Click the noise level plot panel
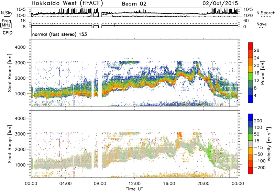The image size is (275, 191). click(134, 12)
